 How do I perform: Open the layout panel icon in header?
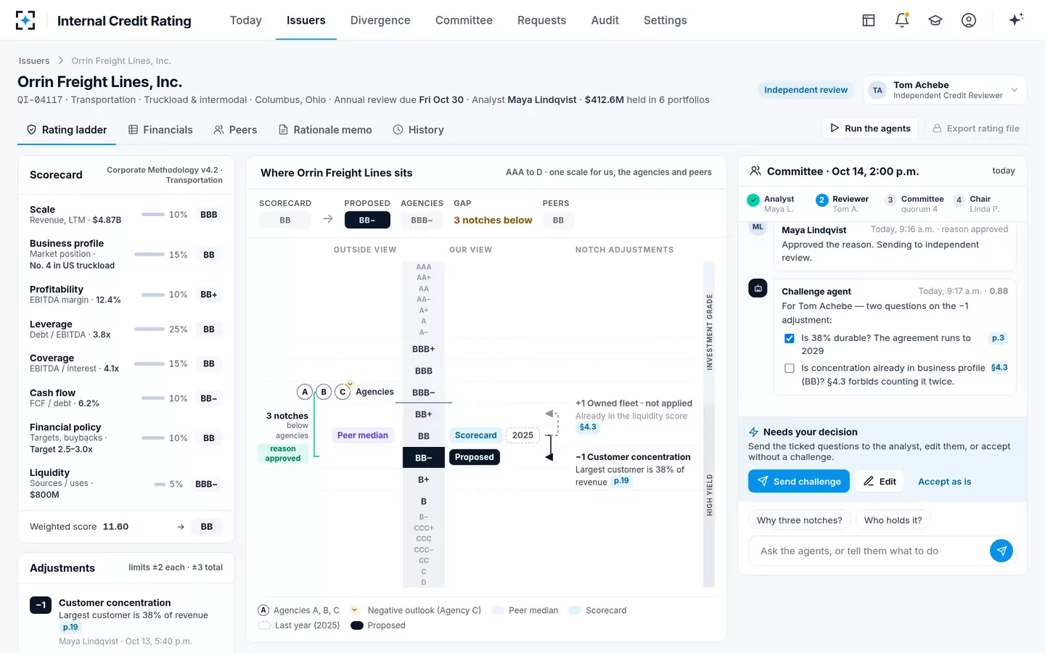(x=869, y=20)
